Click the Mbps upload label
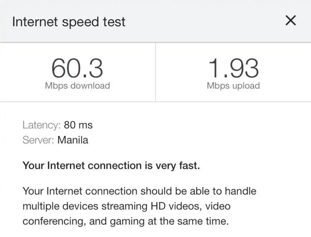Image resolution: width=311 pixels, height=237 pixels. click(233, 86)
